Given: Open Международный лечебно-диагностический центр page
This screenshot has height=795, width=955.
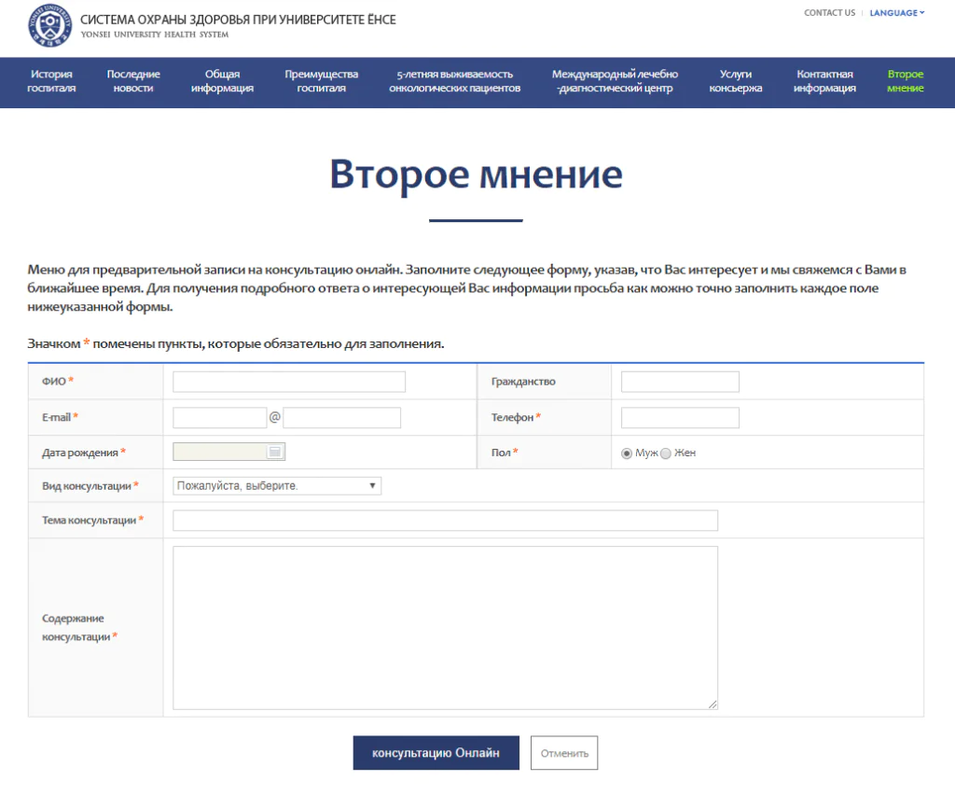Looking at the screenshot, I should coord(616,82).
